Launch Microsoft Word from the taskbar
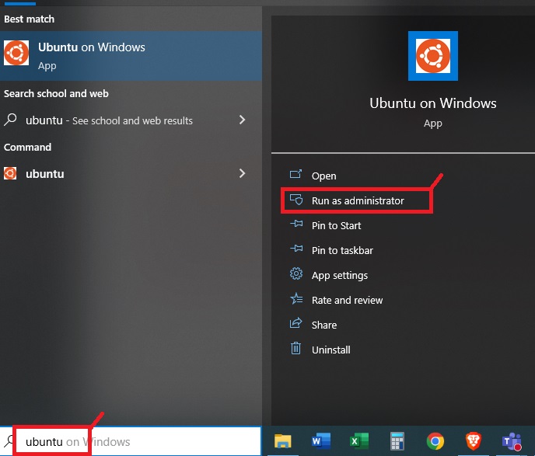 click(x=321, y=441)
